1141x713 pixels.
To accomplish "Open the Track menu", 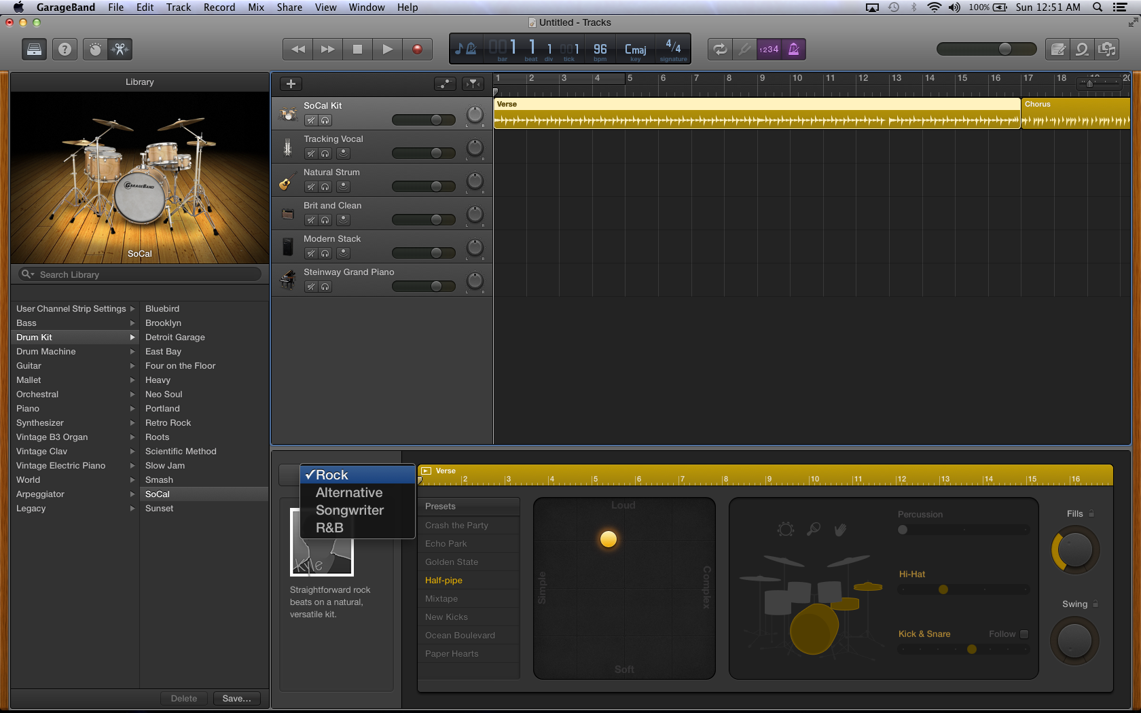I will pyautogui.click(x=179, y=7).
